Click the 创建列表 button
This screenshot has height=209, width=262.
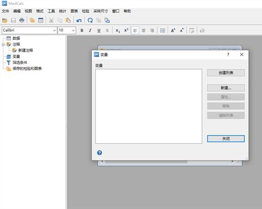tap(226, 73)
